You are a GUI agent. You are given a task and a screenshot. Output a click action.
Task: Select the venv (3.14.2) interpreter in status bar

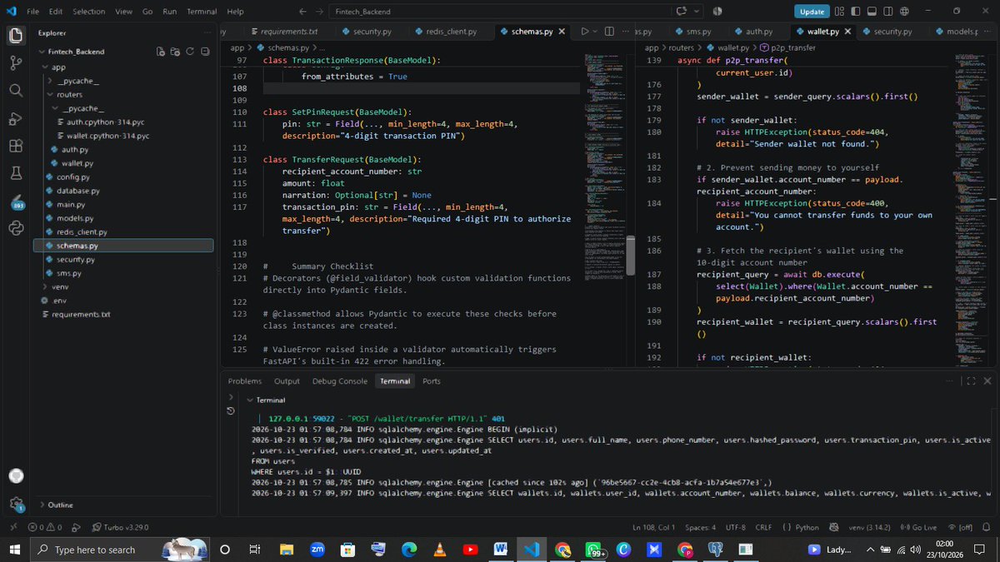[870, 527]
